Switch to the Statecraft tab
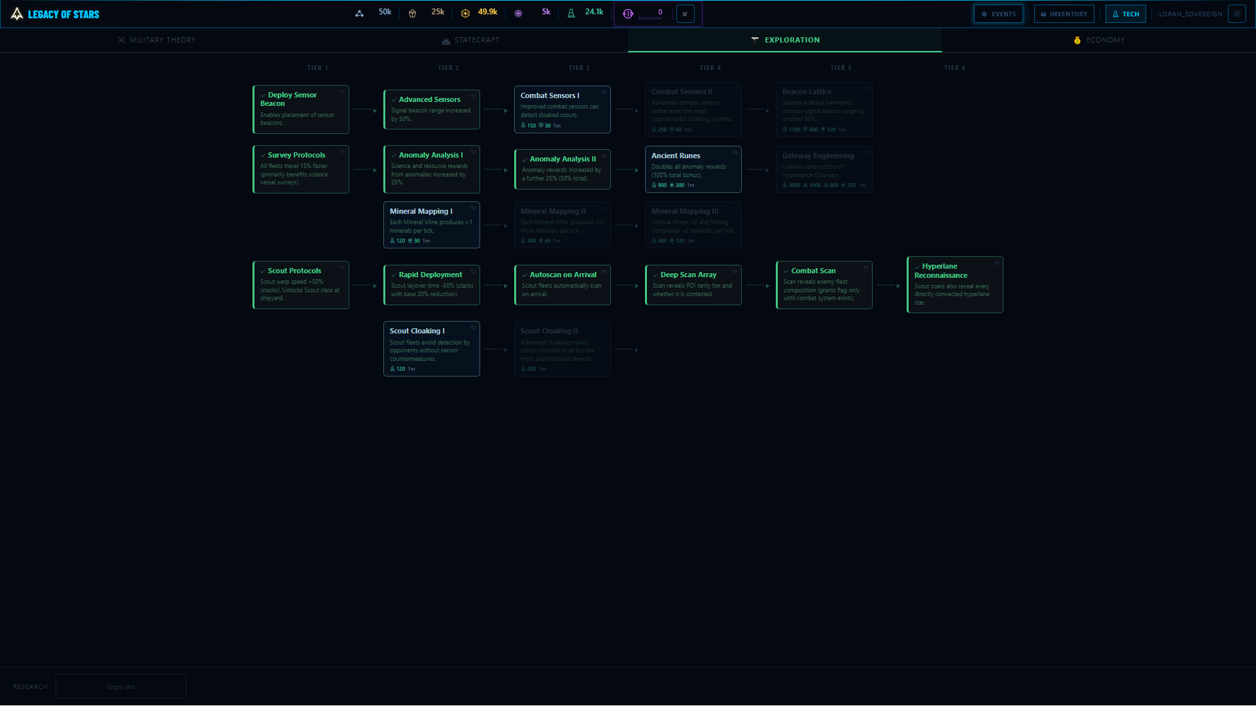 coord(471,40)
